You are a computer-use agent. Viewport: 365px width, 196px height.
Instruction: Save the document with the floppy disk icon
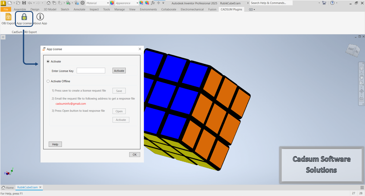click(24, 3)
